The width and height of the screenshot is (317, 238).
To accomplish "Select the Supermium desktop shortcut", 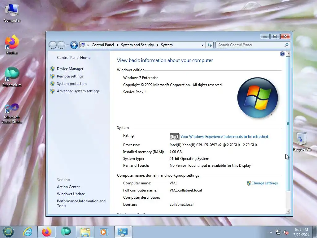I will (12, 77).
